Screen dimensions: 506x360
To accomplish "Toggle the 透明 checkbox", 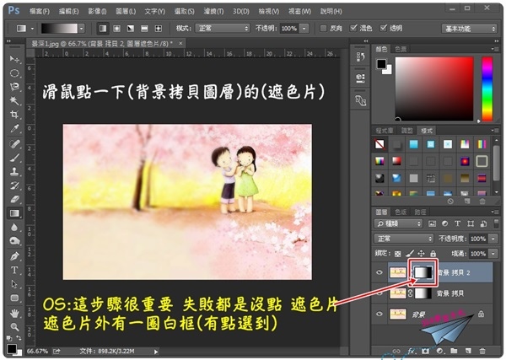I will [383, 28].
